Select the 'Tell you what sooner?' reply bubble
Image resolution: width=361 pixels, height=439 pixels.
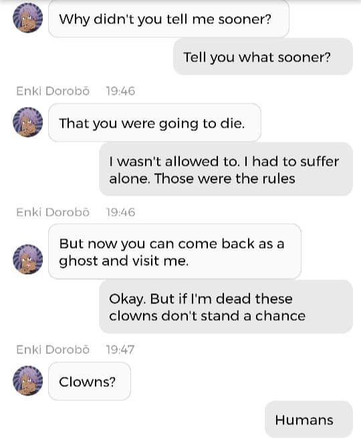pyautogui.click(x=263, y=57)
